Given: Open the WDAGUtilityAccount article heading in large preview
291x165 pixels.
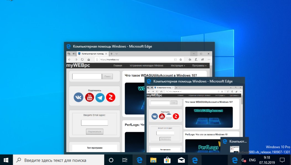Looking at the screenshot, I should click(x=161, y=75).
